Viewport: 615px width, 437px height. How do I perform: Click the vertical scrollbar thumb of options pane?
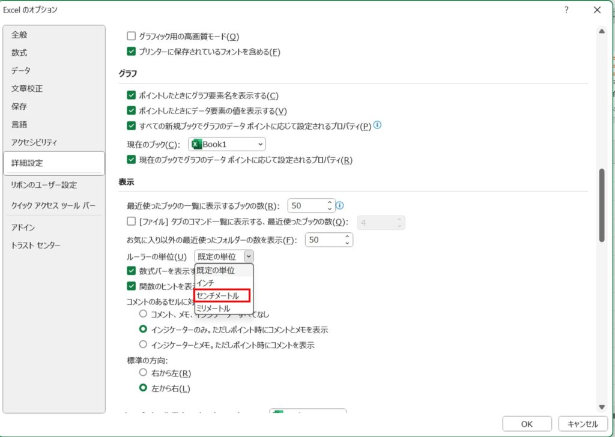[602, 205]
